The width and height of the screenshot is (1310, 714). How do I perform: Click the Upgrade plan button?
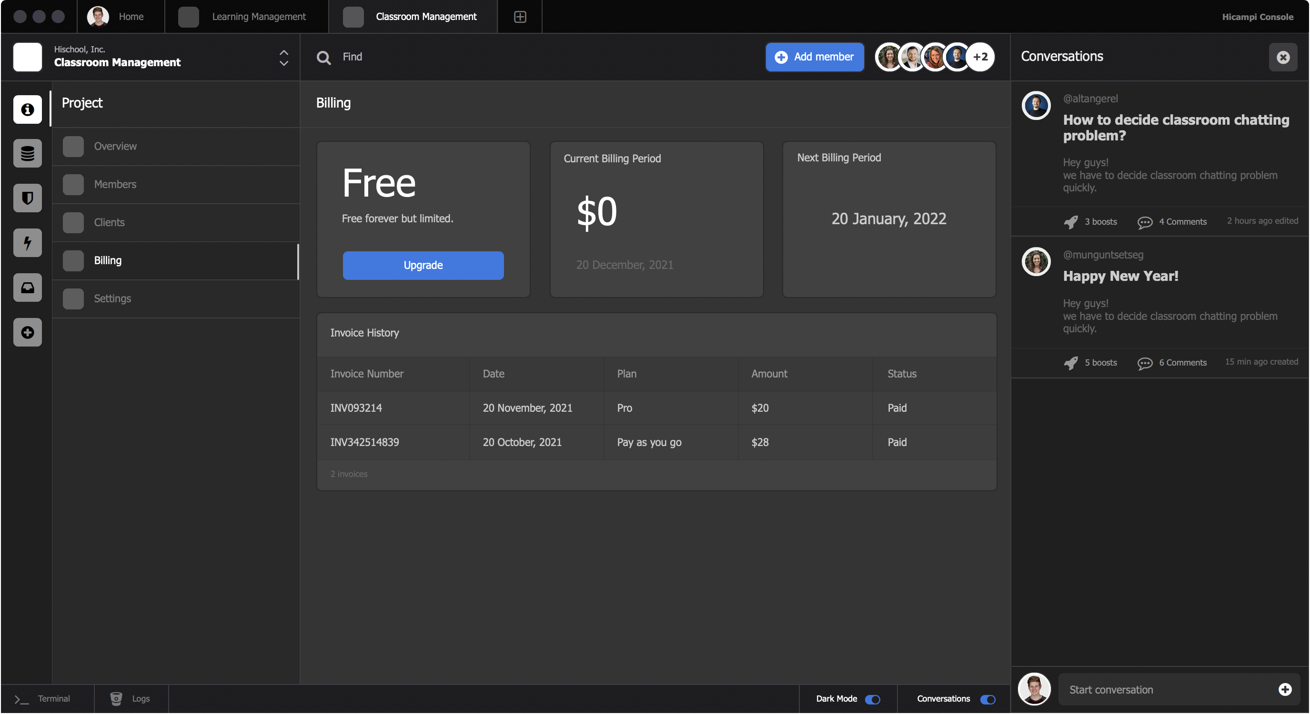[x=423, y=265]
